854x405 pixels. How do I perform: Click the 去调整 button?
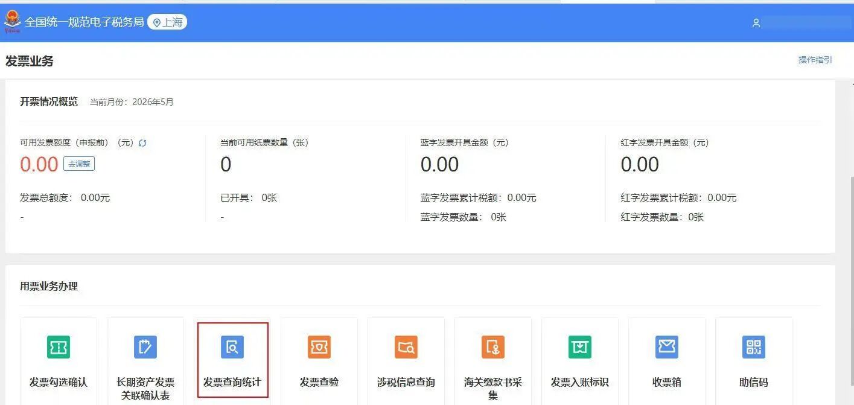(x=79, y=164)
